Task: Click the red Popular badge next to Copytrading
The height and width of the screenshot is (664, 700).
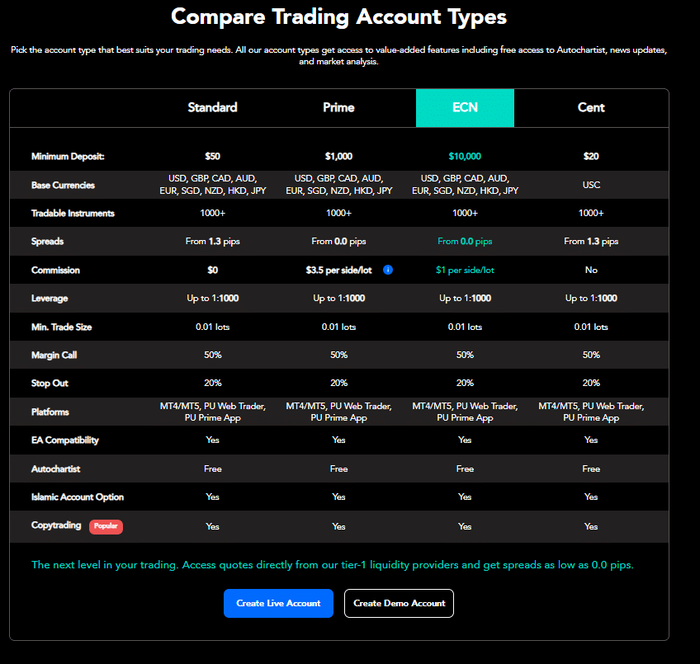Action: click(x=106, y=526)
